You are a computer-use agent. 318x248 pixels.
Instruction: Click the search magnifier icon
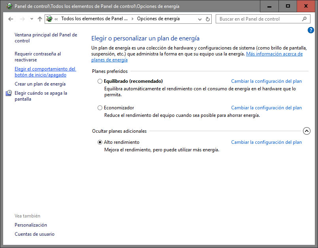[x=304, y=19]
